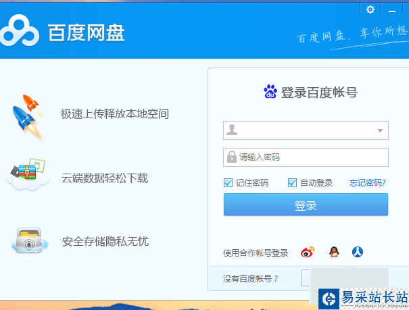
Task: Open settings via the gear icon
Action: (x=370, y=10)
